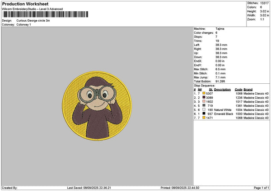Click the 'Natural White' description
The image size is (271, 191).
223,110
